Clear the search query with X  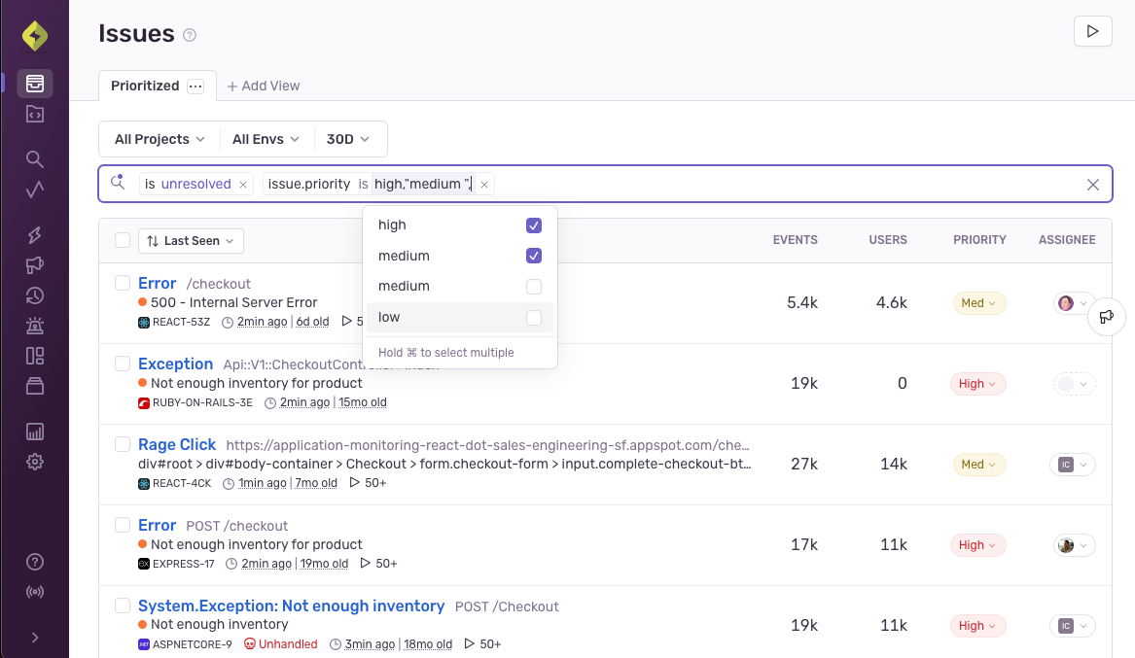pyautogui.click(x=1093, y=185)
